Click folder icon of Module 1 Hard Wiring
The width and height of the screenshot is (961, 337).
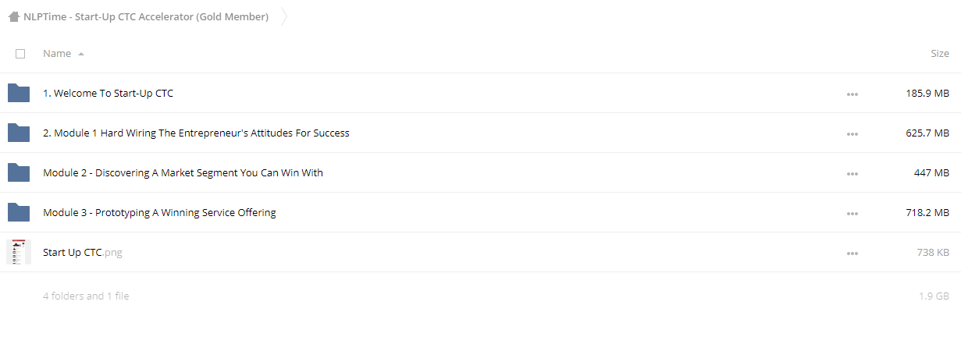pos(19,133)
